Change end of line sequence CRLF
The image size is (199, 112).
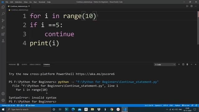(171, 105)
